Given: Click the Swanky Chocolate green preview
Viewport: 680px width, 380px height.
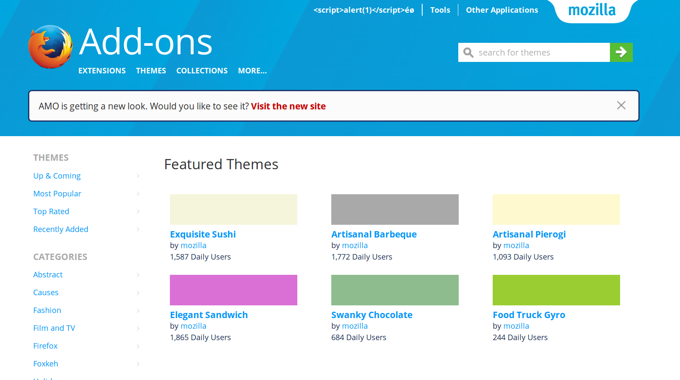Looking at the screenshot, I should (x=395, y=290).
